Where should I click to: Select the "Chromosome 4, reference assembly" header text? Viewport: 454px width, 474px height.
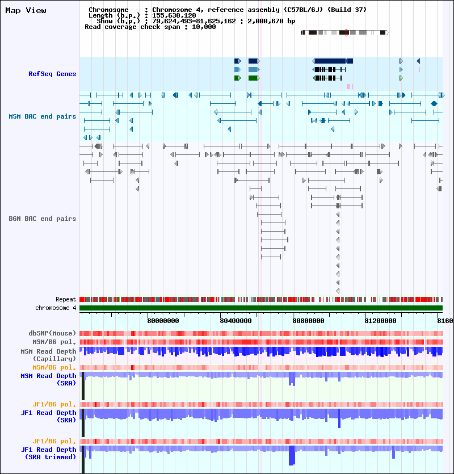[215, 10]
